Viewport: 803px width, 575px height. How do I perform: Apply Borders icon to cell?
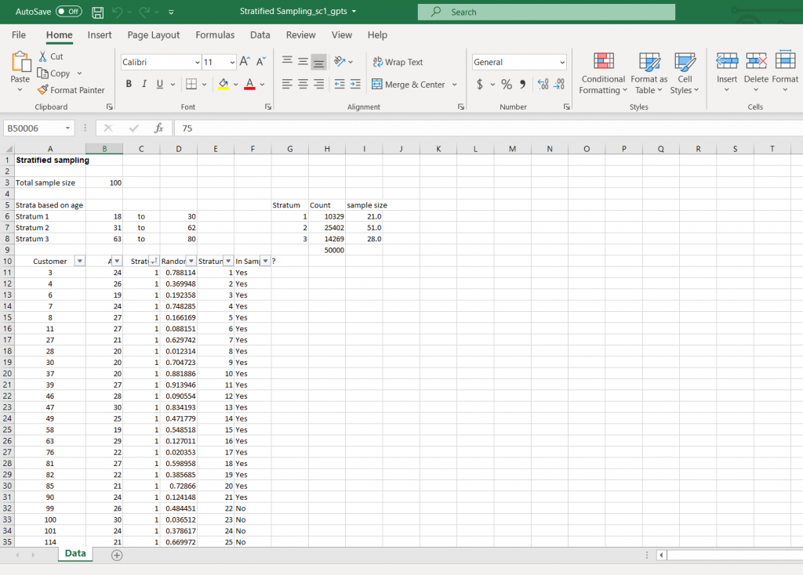[x=191, y=84]
